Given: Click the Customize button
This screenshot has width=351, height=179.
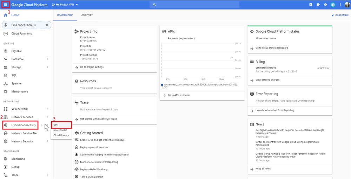Looking at the screenshot, I should 340,15.
